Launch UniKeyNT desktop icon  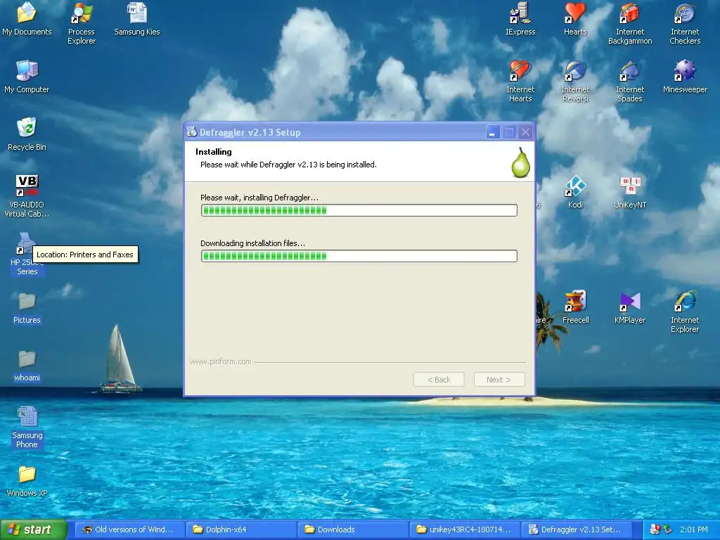click(x=630, y=192)
